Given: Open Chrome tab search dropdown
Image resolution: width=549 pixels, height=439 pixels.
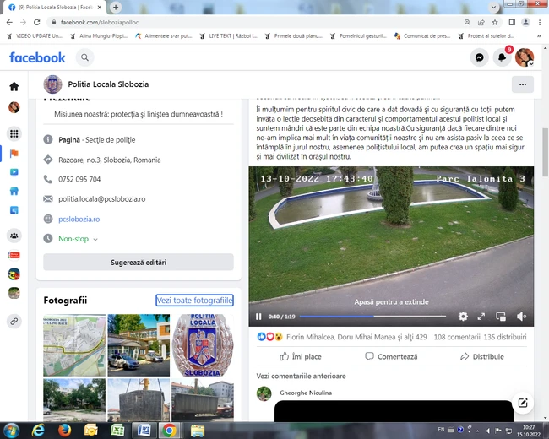Looking at the screenshot, I should 493,7.
